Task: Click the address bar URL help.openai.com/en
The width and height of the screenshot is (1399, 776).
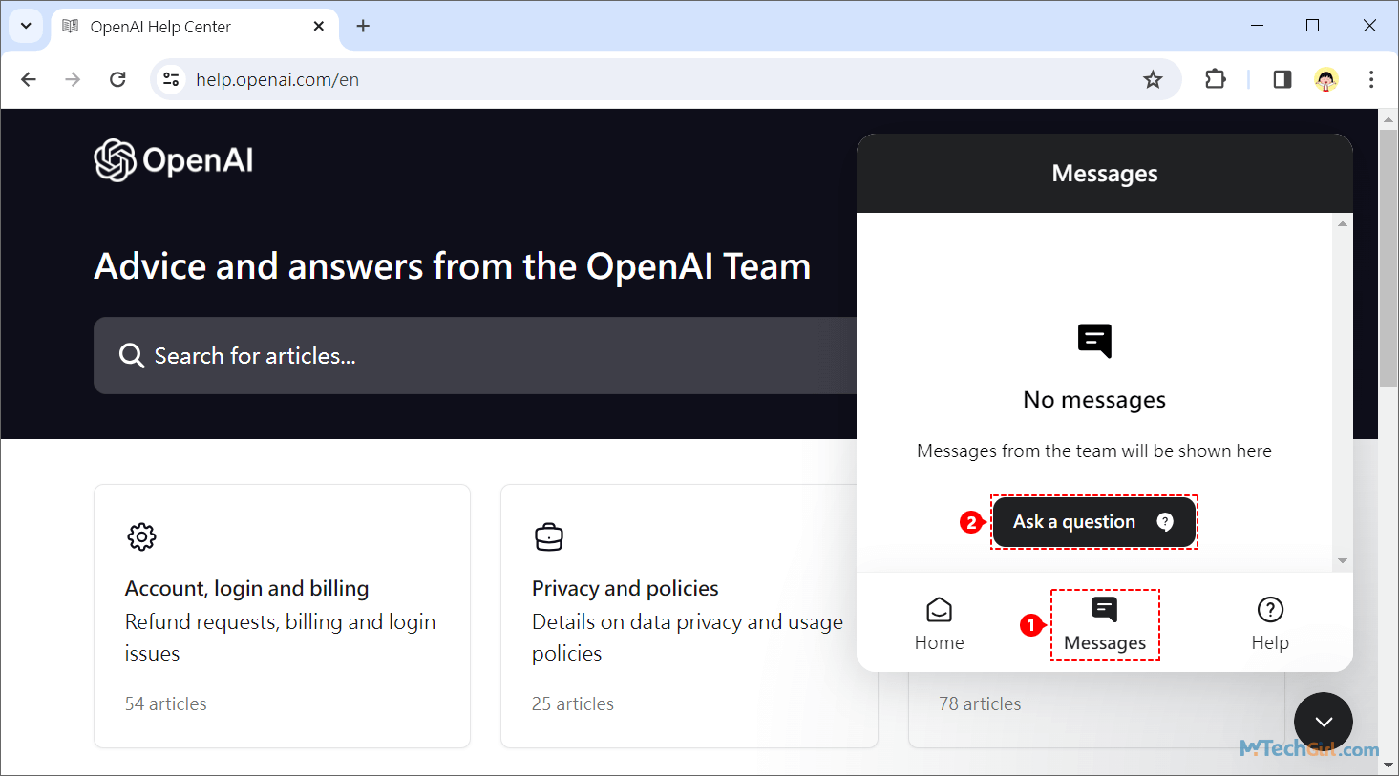Action: click(277, 80)
